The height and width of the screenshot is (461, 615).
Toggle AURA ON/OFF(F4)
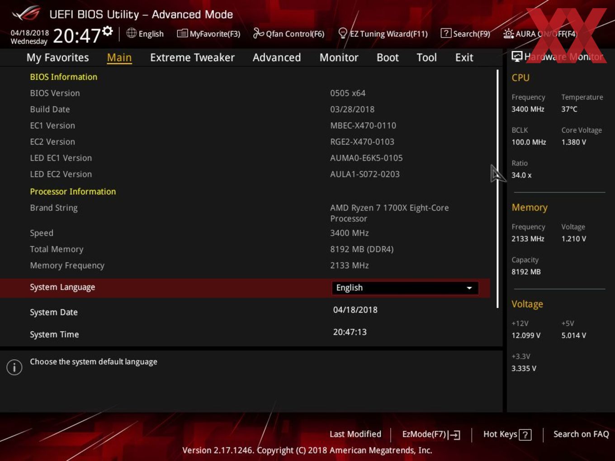click(x=540, y=33)
